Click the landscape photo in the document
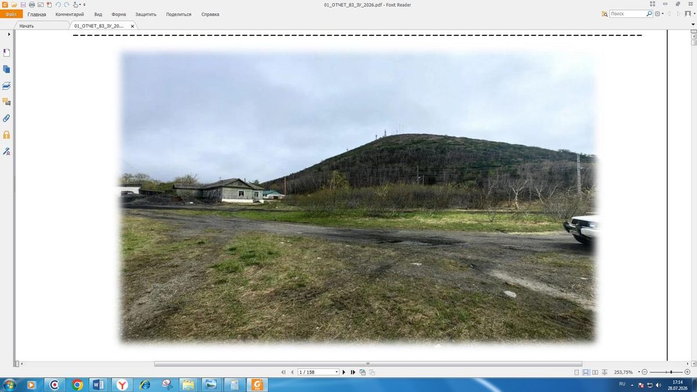The height and width of the screenshot is (392, 697). click(358, 196)
